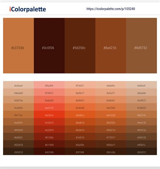Pick the #773917 brown shade
The image size is (160, 169).
(x=111, y=136)
